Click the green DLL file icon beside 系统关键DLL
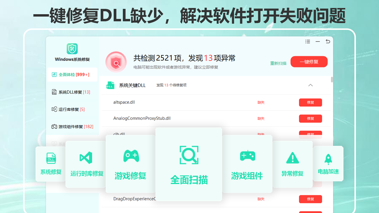The image size is (379, 213). tap(110, 85)
